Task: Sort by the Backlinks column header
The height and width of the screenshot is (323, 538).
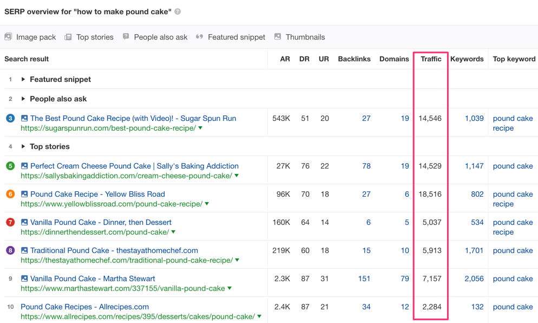Action: tap(354, 59)
